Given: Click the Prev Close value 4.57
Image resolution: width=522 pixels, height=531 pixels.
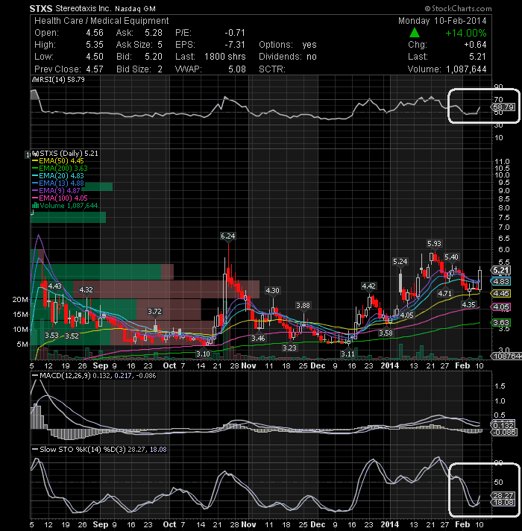Looking at the screenshot, I should pos(95,69).
